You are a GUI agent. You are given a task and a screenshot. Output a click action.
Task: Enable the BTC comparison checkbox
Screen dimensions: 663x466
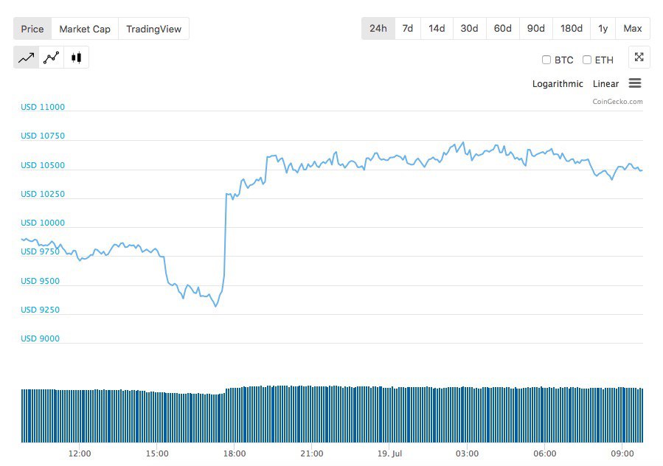[546, 60]
